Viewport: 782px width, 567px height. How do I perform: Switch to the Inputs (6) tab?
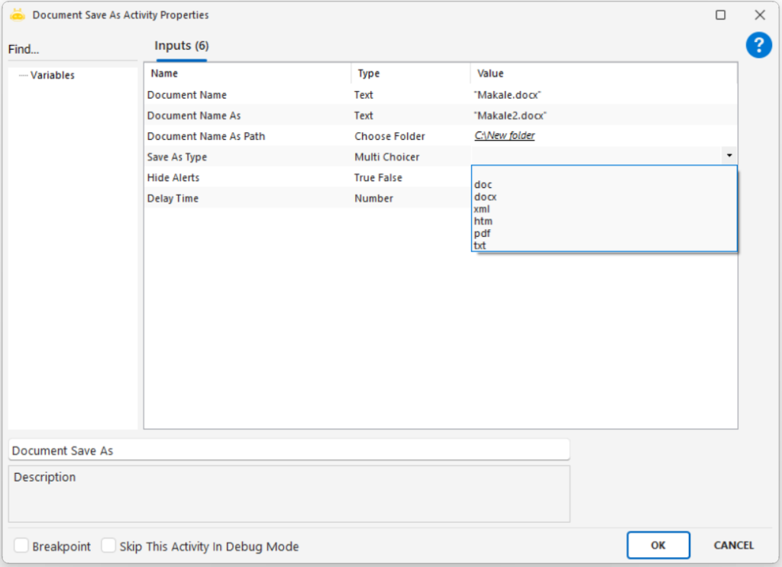181,46
